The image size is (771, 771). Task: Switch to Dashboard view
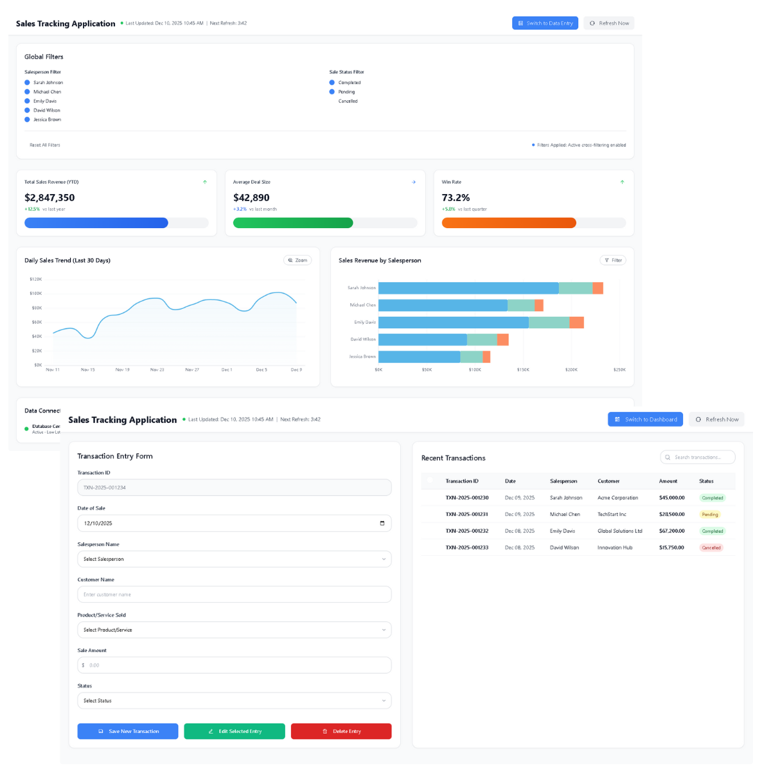point(645,420)
